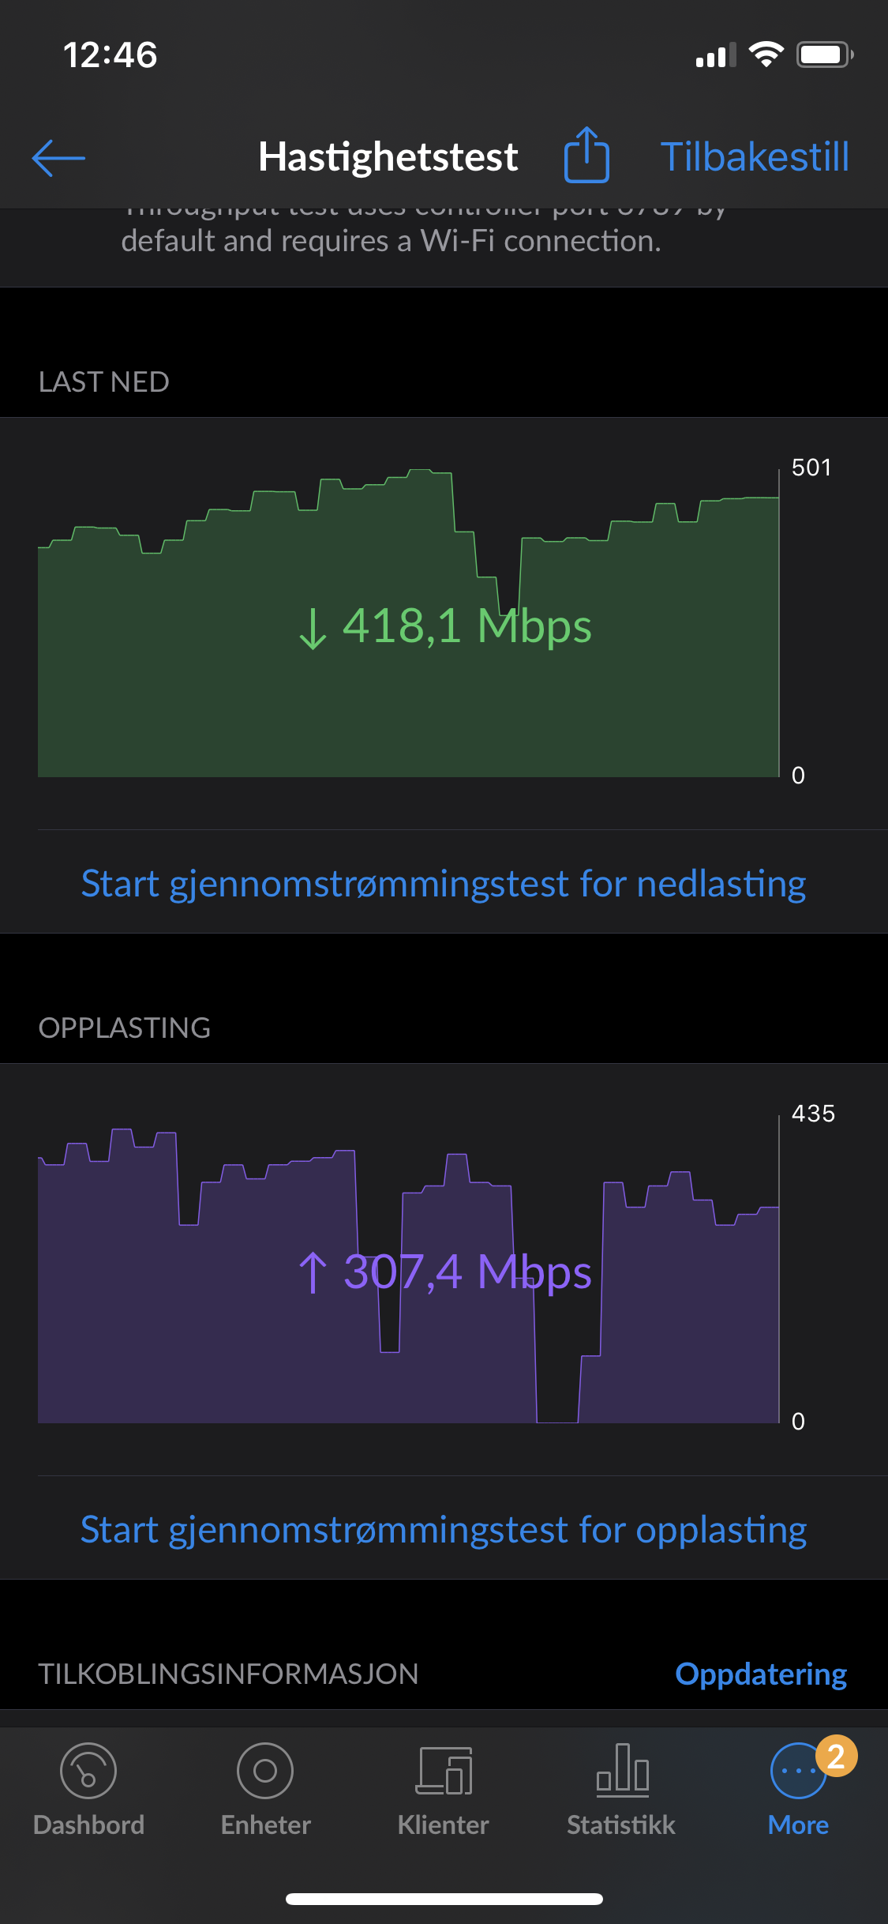Select the 418,1 Mbps download value
Viewport: 888px width, 1924px height.
(x=445, y=627)
